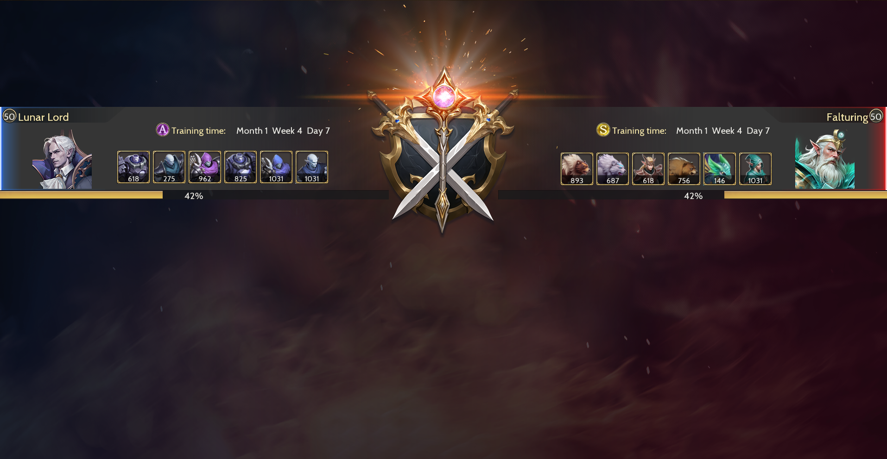Select the teal hooded unit with 1031
887x459 pixels.
click(755, 169)
